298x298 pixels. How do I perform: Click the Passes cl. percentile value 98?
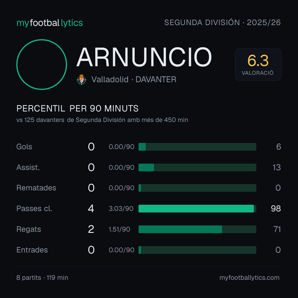point(276,209)
